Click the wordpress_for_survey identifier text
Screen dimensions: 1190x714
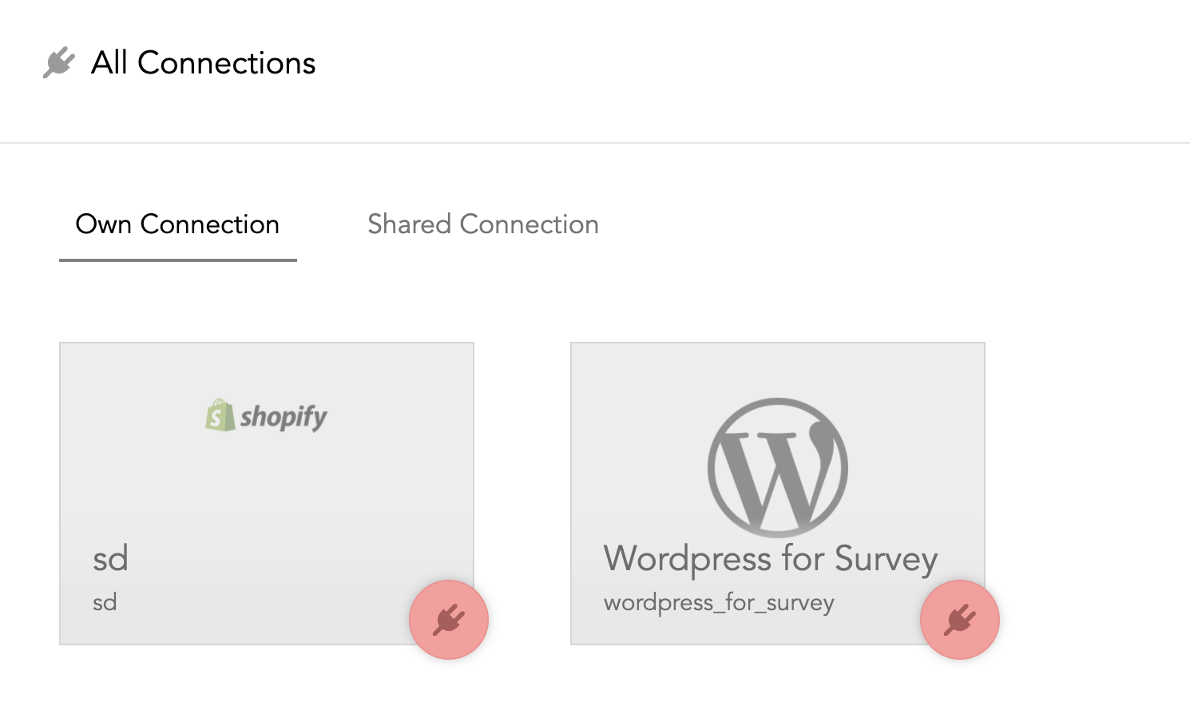(719, 602)
